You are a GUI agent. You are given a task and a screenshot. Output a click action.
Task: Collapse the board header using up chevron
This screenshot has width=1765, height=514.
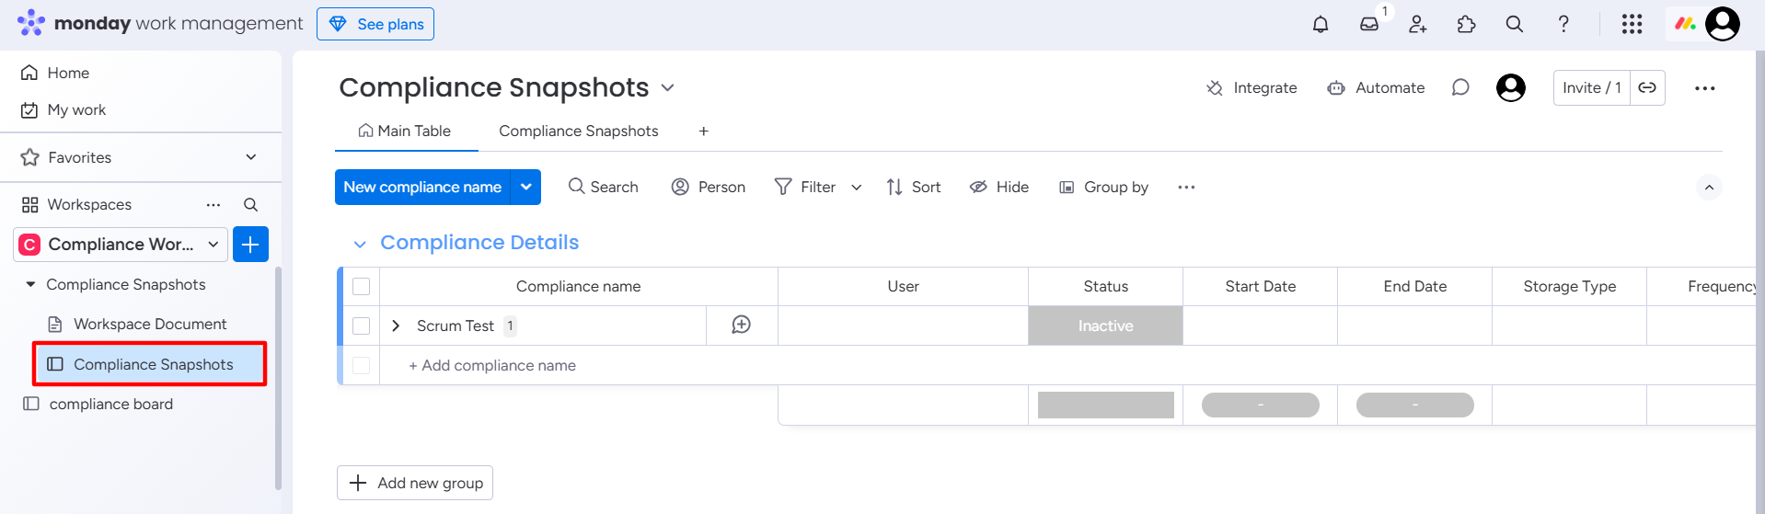pyautogui.click(x=1709, y=188)
